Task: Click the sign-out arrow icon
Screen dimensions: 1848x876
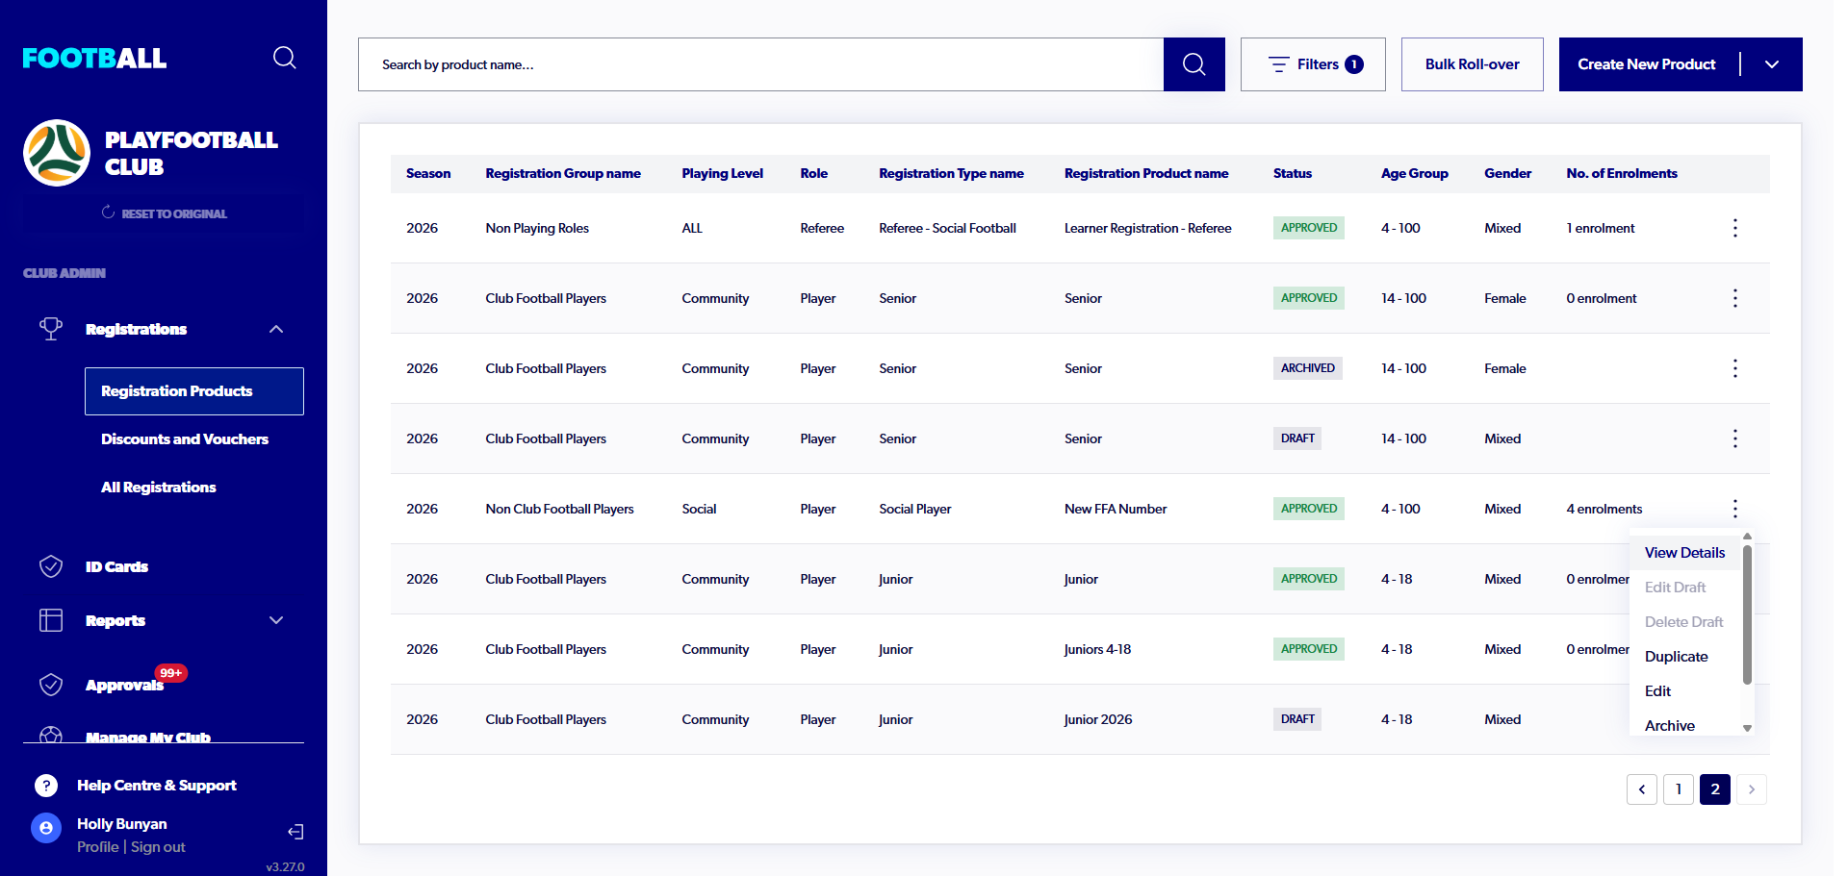Action: (x=295, y=832)
